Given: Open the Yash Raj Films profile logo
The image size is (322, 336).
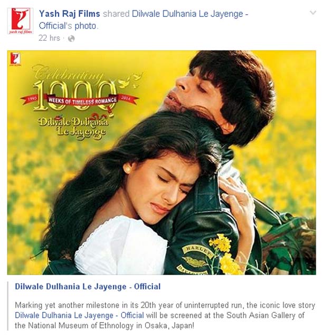Looking at the screenshot, I should tap(20, 21).
